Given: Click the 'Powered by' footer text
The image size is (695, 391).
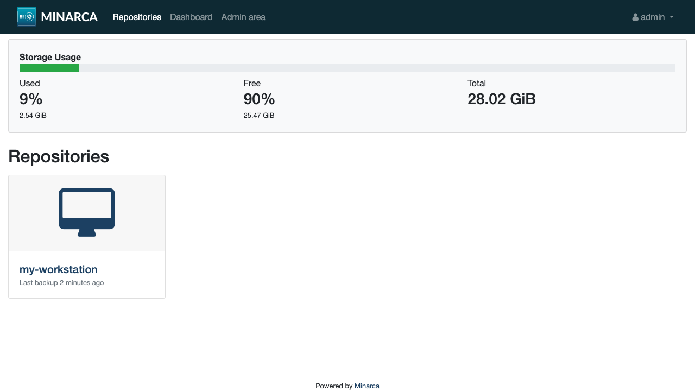Looking at the screenshot, I should pos(334,386).
